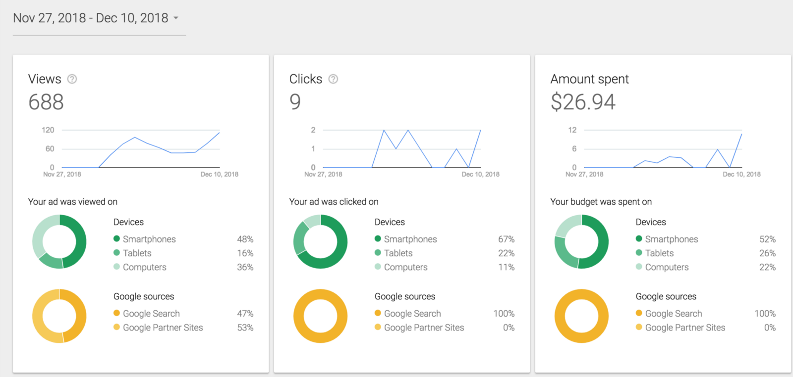Click the Smartphones dot in Views legend
793x377 pixels.
click(x=117, y=238)
